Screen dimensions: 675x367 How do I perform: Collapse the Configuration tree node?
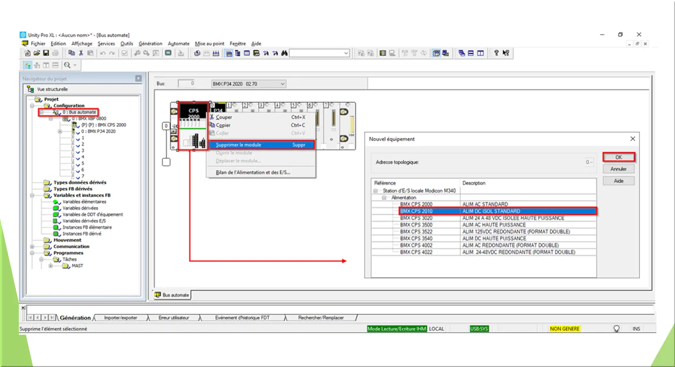[x=32, y=106]
